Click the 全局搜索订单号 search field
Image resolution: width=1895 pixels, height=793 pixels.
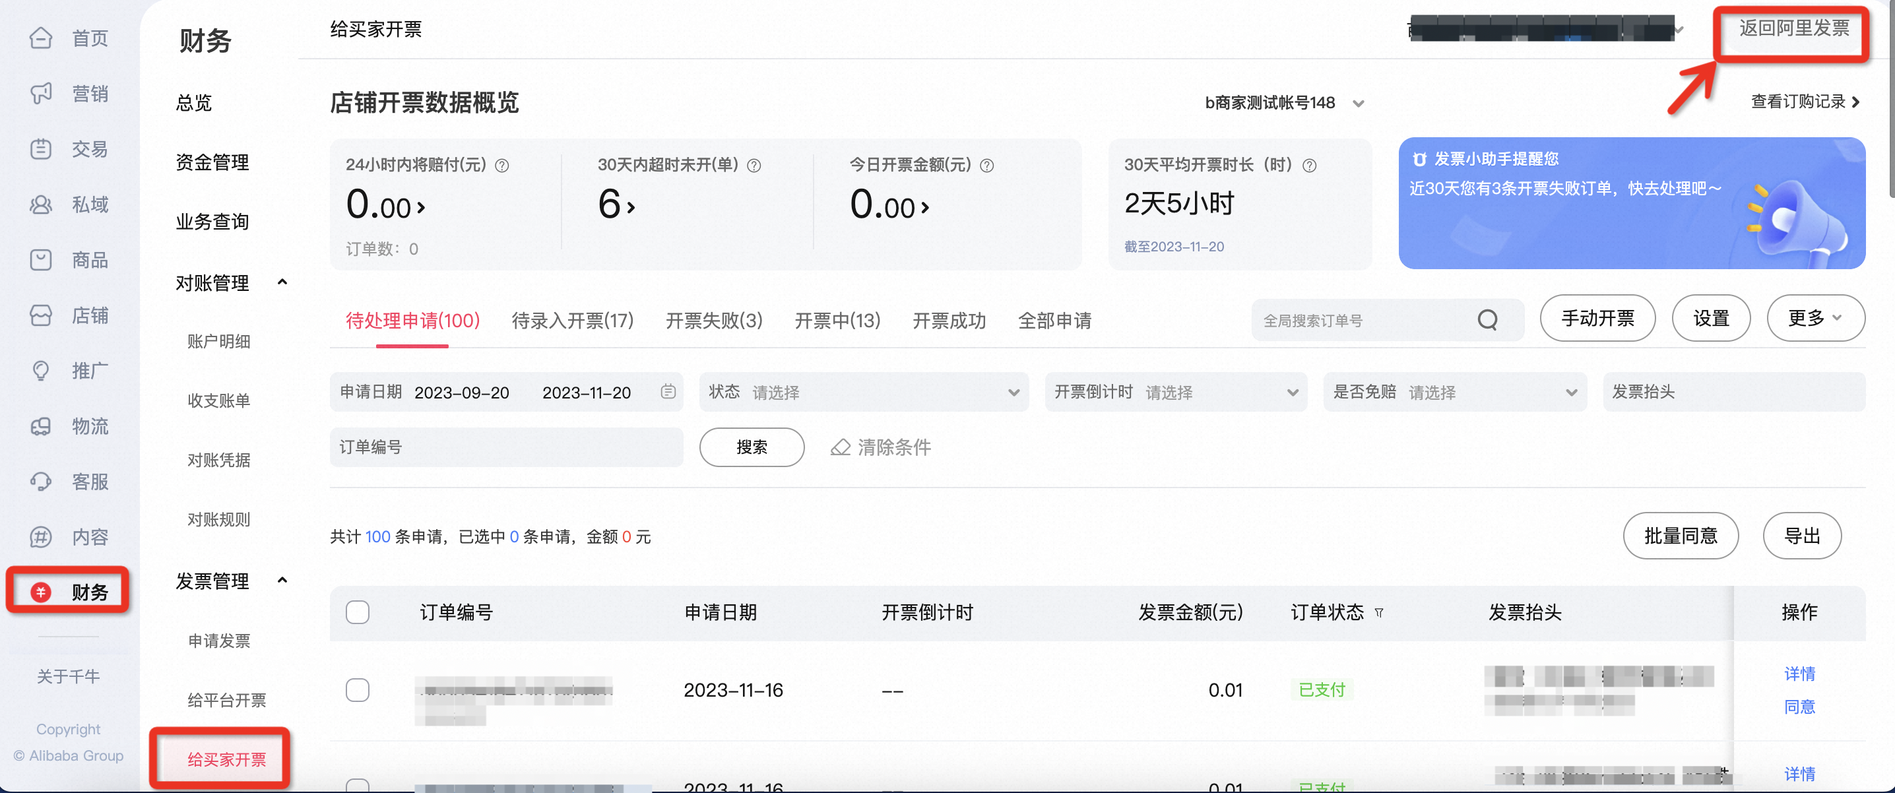pos(1388,320)
